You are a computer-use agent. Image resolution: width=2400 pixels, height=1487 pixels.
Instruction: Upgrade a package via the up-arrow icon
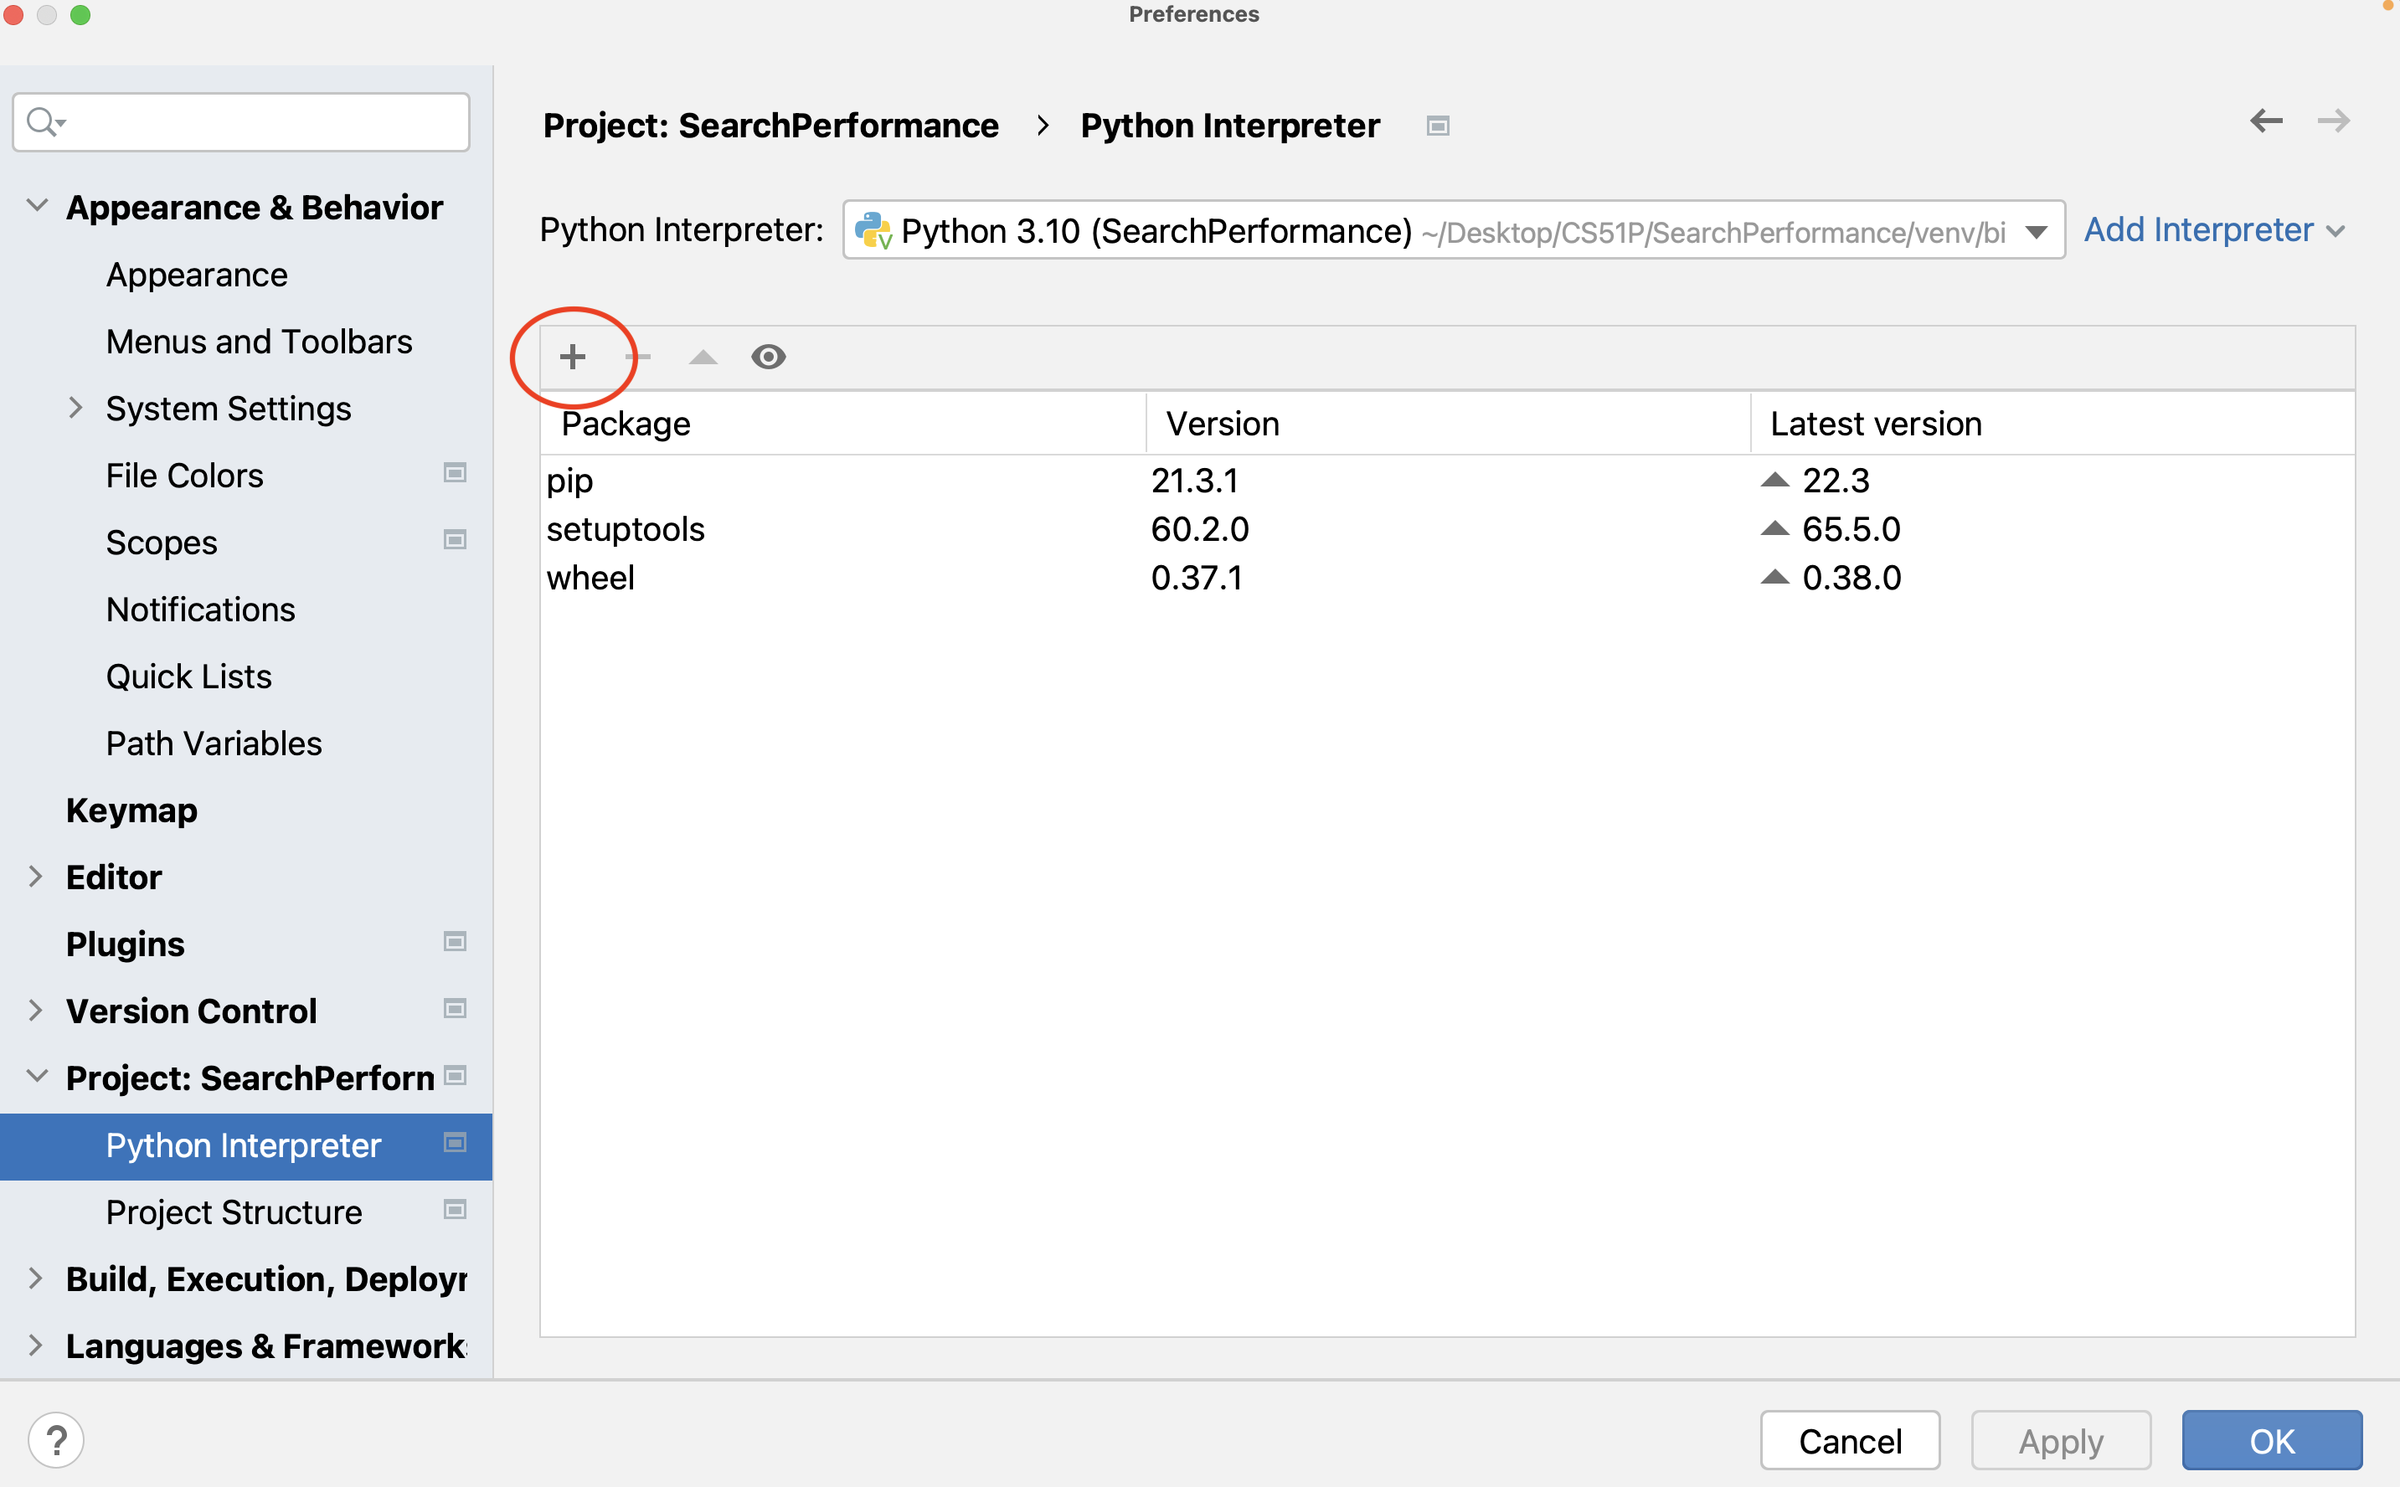703,356
